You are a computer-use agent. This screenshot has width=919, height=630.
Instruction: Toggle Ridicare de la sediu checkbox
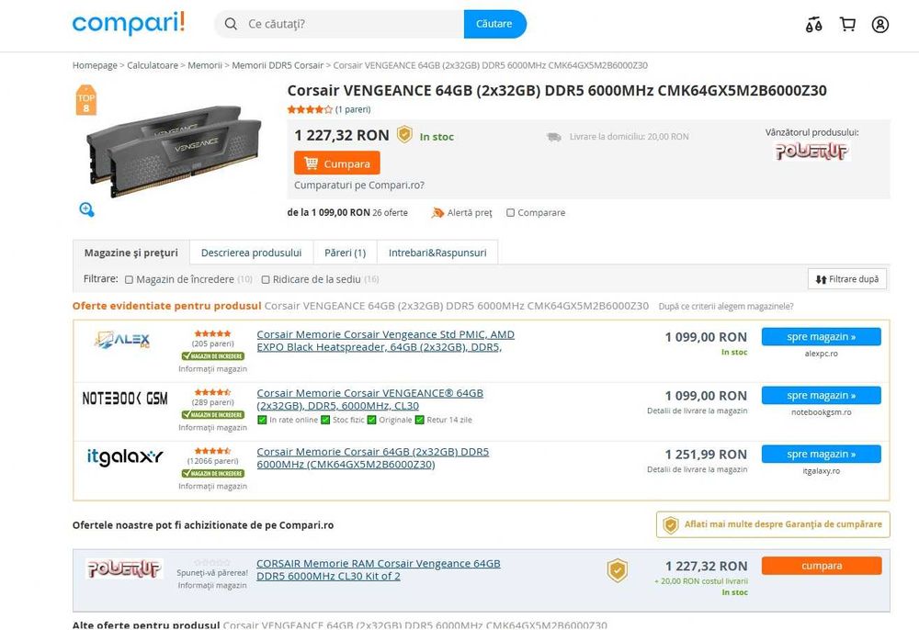click(x=266, y=280)
